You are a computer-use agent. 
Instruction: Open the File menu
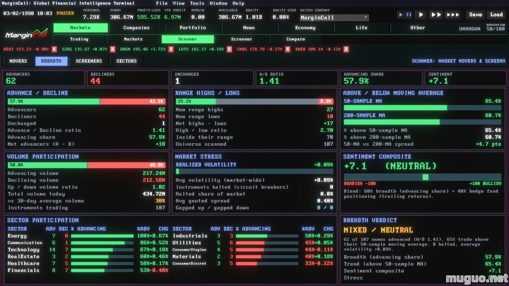click(162, 3)
